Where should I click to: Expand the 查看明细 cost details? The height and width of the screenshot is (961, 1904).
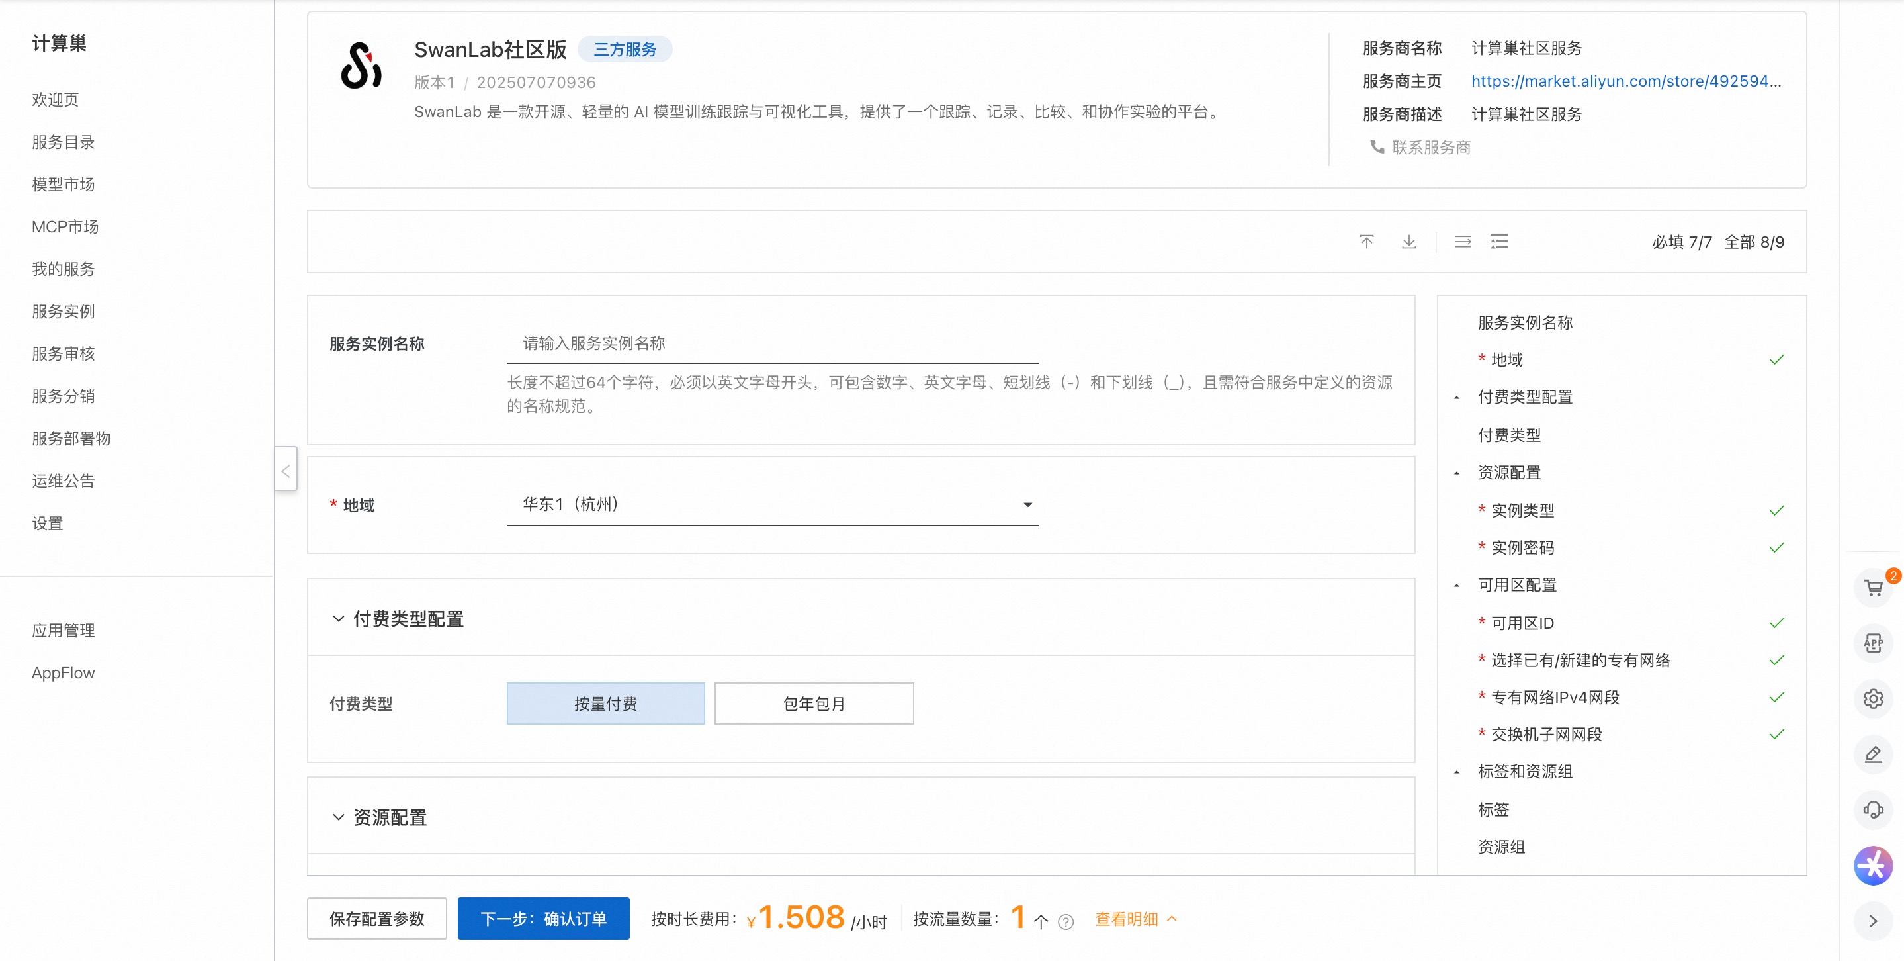(1135, 919)
